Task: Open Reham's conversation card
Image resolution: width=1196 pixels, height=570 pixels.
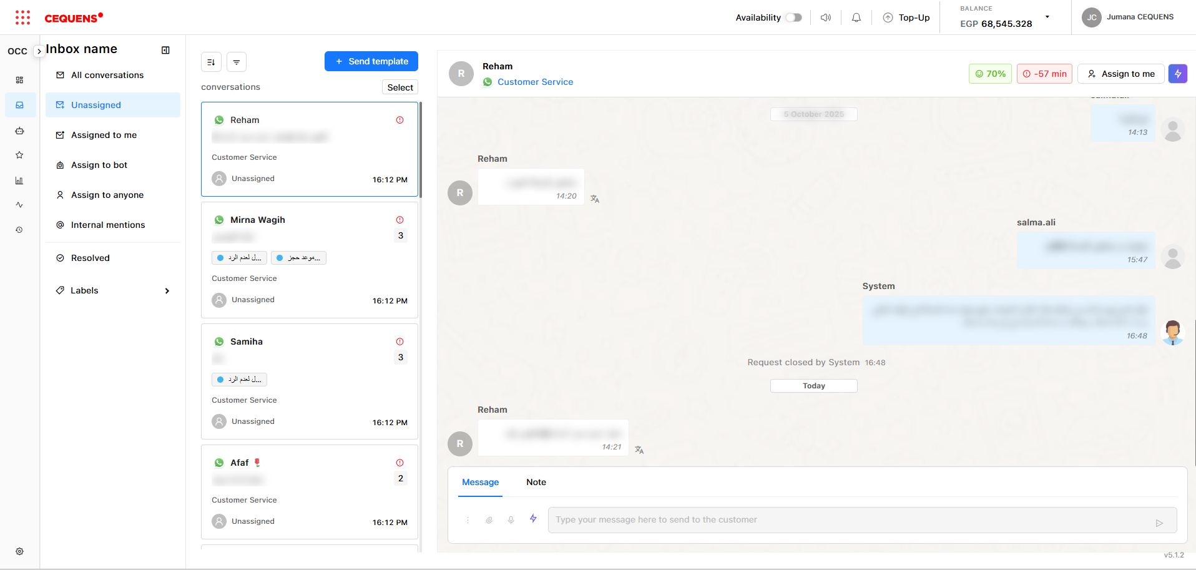Action: 310,149
